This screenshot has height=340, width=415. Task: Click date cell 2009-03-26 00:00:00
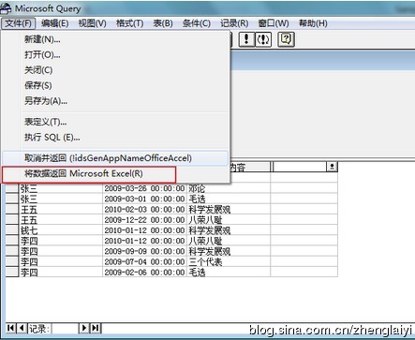(x=144, y=188)
